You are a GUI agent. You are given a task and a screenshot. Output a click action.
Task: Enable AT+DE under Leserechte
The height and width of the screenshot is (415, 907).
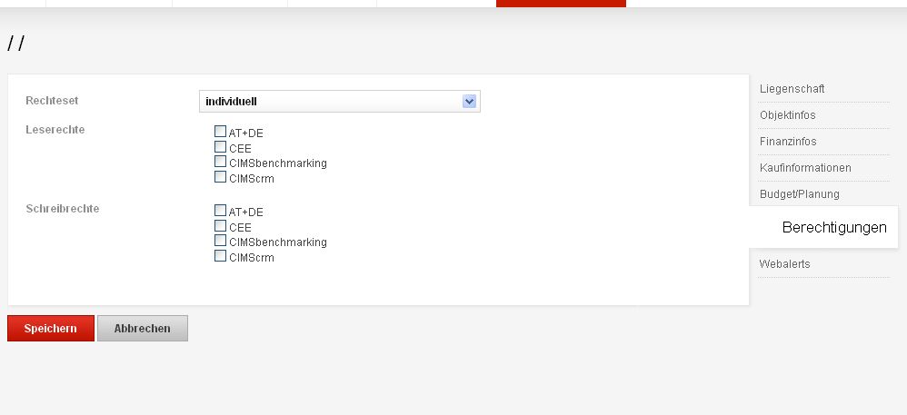coord(220,132)
